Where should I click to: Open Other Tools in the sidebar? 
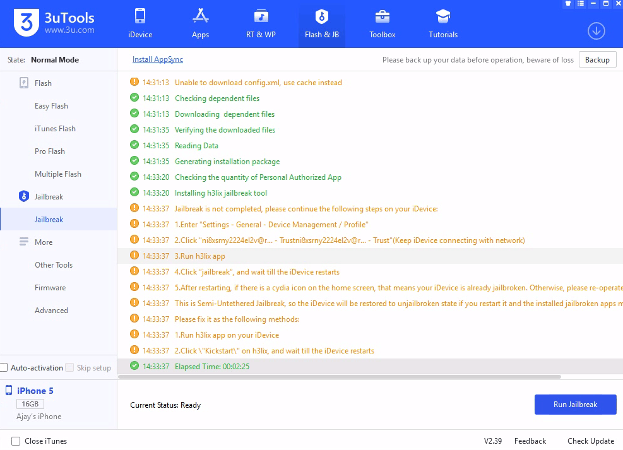click(x=54, y=264)
